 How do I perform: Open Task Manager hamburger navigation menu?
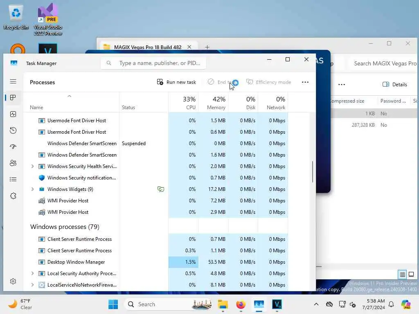(13, 81)
